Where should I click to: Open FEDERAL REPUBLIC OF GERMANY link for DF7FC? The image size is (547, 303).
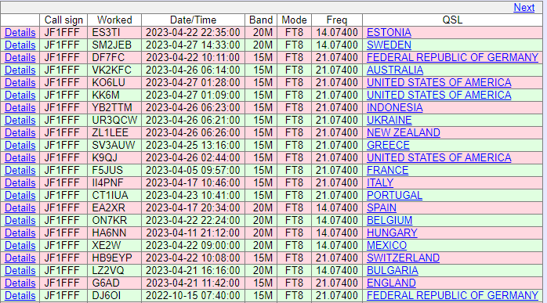tap(452, 57)
